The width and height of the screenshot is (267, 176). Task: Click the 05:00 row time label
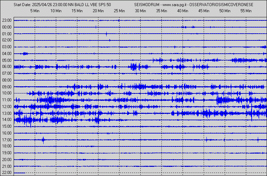point(7,60)
